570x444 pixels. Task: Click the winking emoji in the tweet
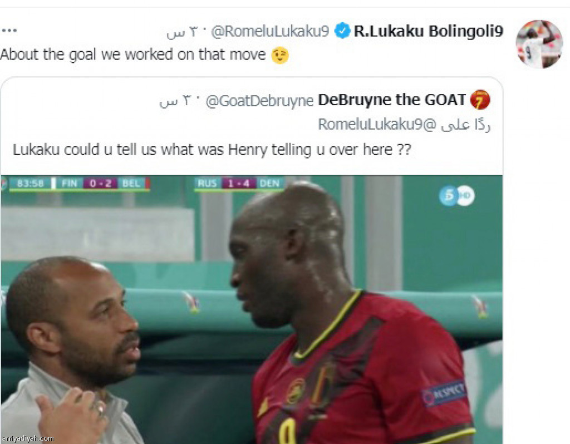pyautogui.click(x=280, y=55)
